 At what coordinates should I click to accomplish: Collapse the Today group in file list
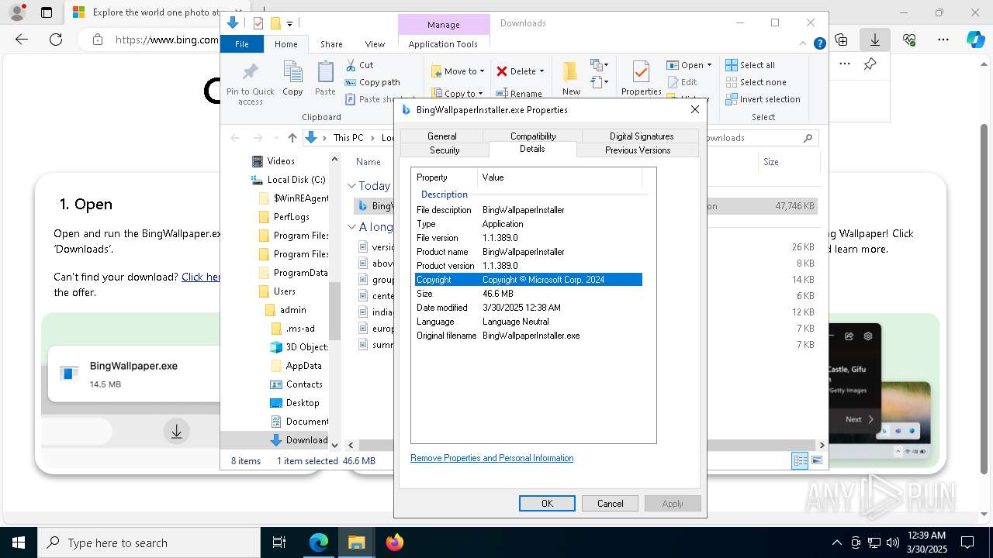click(x=351, y=186)
